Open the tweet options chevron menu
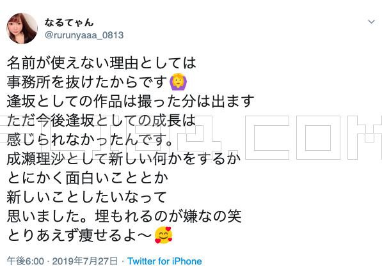This screenshot has width=382, height=276. [371, 22]
